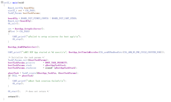
Task: Click the 'OS_init();' line
Action: (x=14, y=24)
